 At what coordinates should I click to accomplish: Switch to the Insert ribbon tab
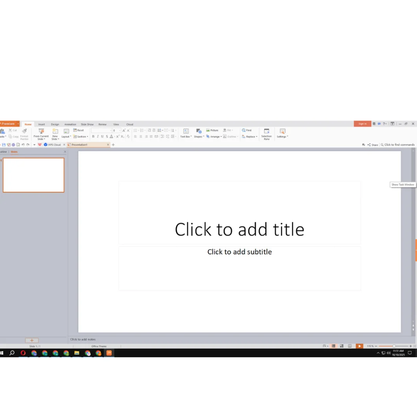click(x=41, y=124)
